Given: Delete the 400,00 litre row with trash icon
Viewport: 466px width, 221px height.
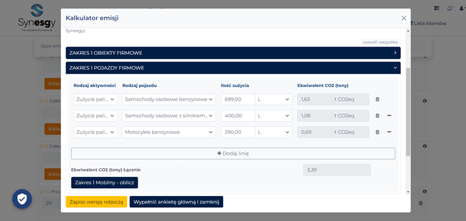Looking at the screenshot, I should tap(378, 116).
